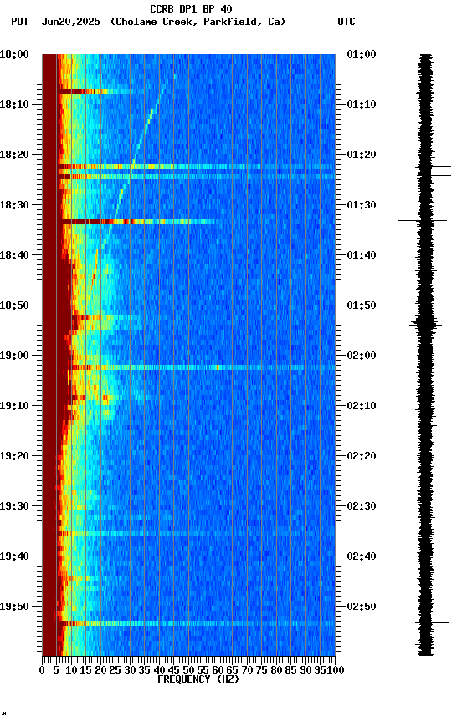Click the 02:30 UTC time label
Viewport: 462px width, 723px height.
(362, 506)
